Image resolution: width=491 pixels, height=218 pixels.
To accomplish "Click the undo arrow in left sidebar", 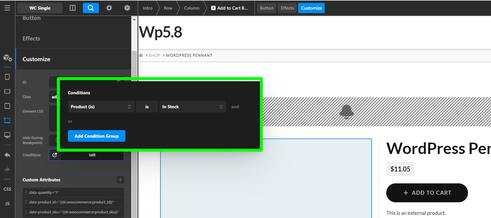I will click(x=7, y=155).
